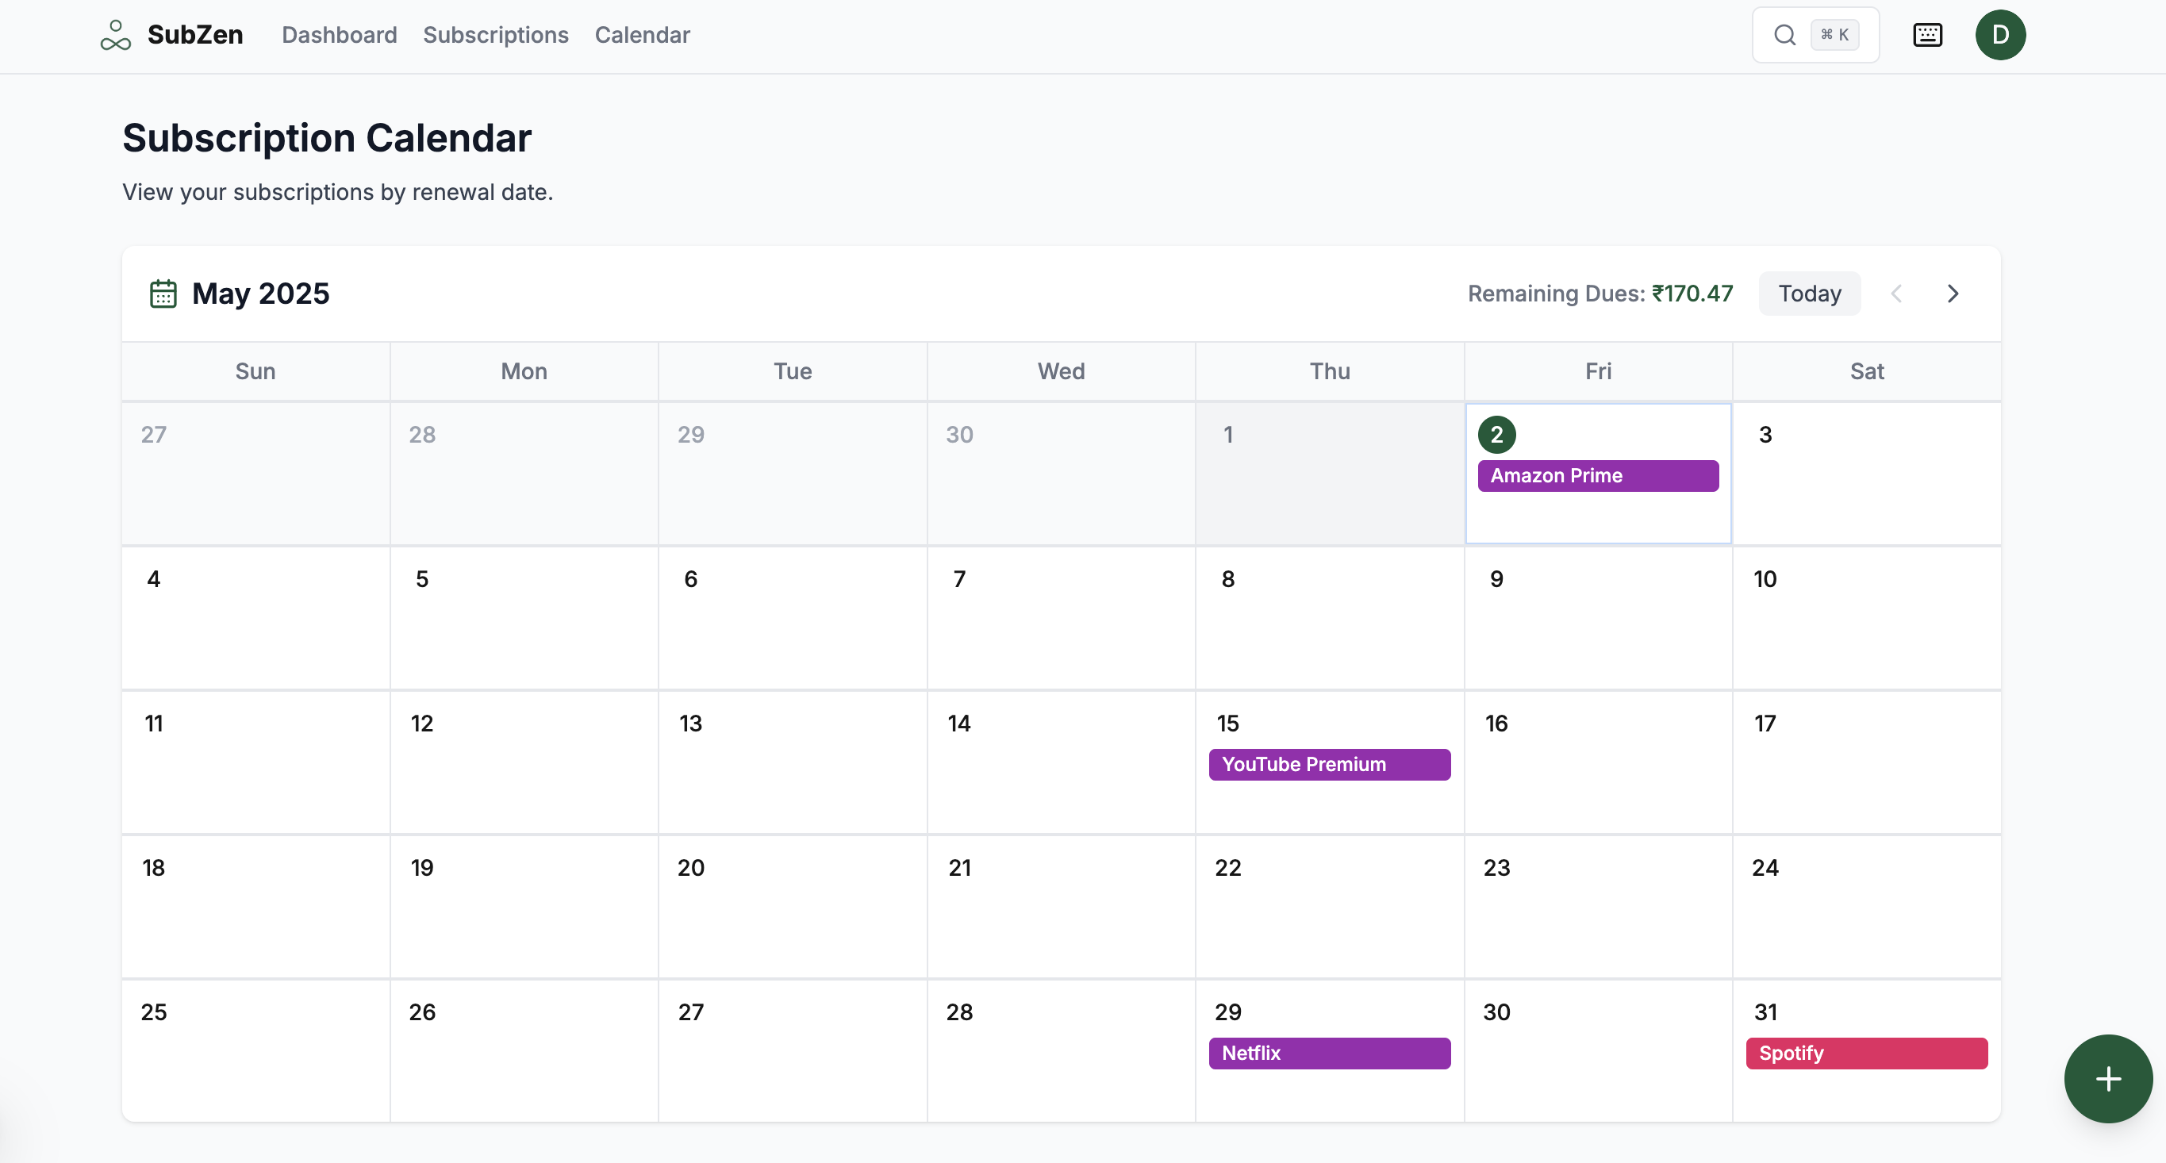Click green plus add subscription button
The width and height of the screenshot is (2166, 1163).
tap(2107, 1079)
